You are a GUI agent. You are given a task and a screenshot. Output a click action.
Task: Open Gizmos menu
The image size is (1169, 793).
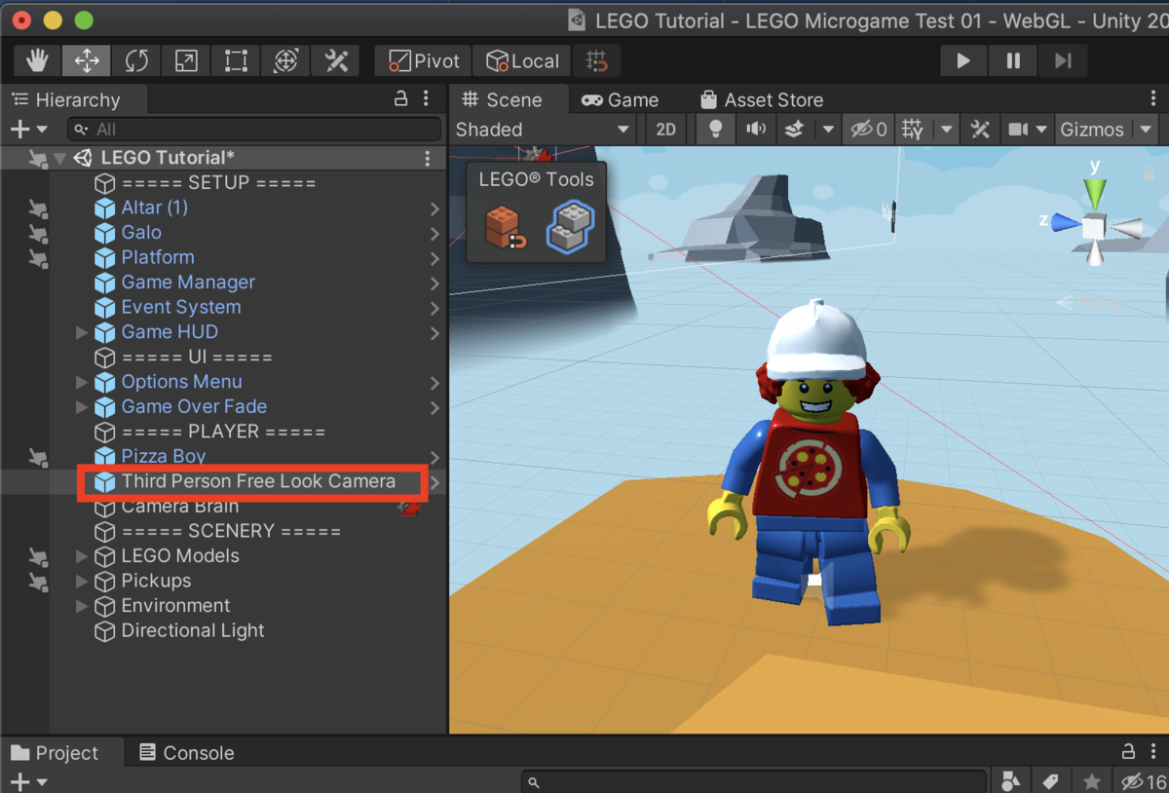1092,129
